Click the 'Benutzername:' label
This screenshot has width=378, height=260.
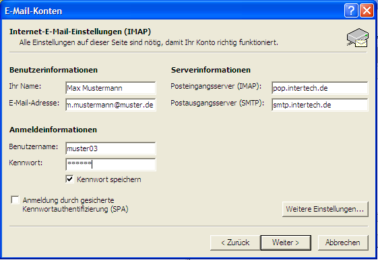pos(34,146)
